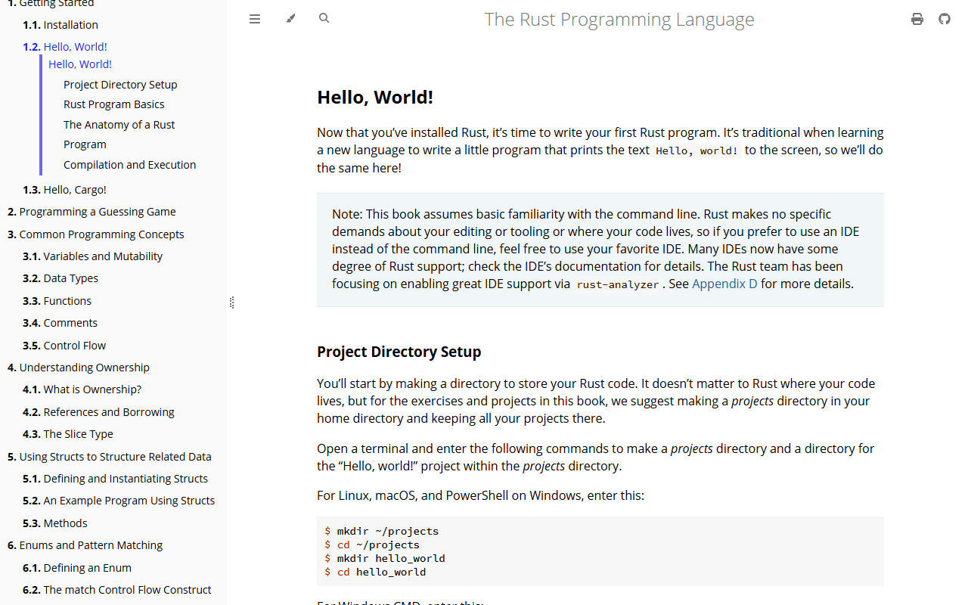This screenshot has width=968, height=605.
Task: Open 1.2 Hello, World! chapter
Action: [65, 47]
